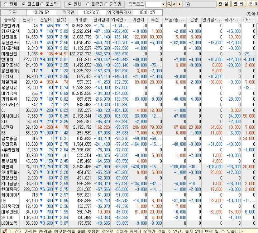Viewport: 258px width, 233px height.
Task: Select the 코스피 radio button
Action: point(24,4)
